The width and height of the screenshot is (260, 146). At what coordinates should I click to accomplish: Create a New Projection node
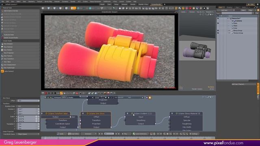coord(20,53)
